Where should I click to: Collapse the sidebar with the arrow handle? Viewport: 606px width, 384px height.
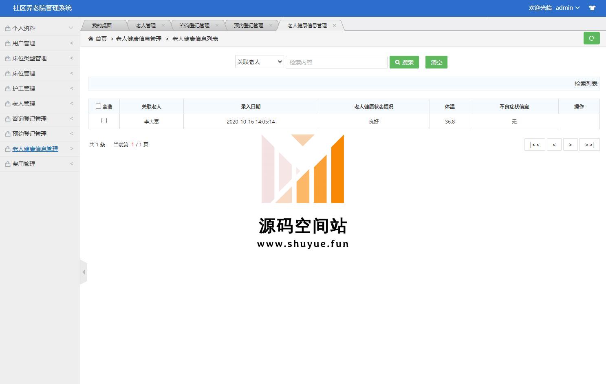coord(84,272)
